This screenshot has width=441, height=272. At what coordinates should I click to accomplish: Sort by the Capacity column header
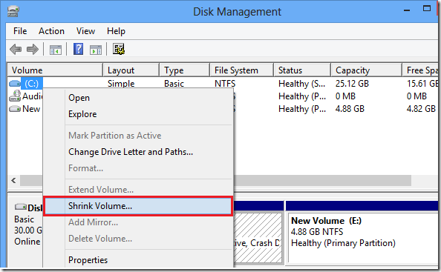click(x=367, y=70)
